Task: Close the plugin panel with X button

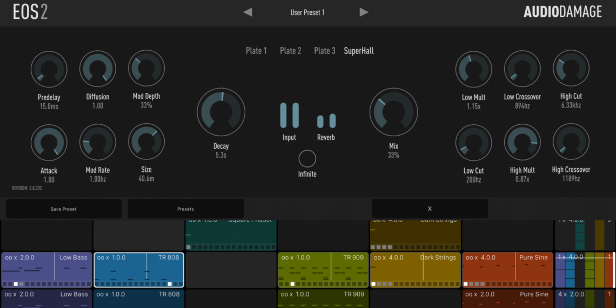Action: [430, 209]
